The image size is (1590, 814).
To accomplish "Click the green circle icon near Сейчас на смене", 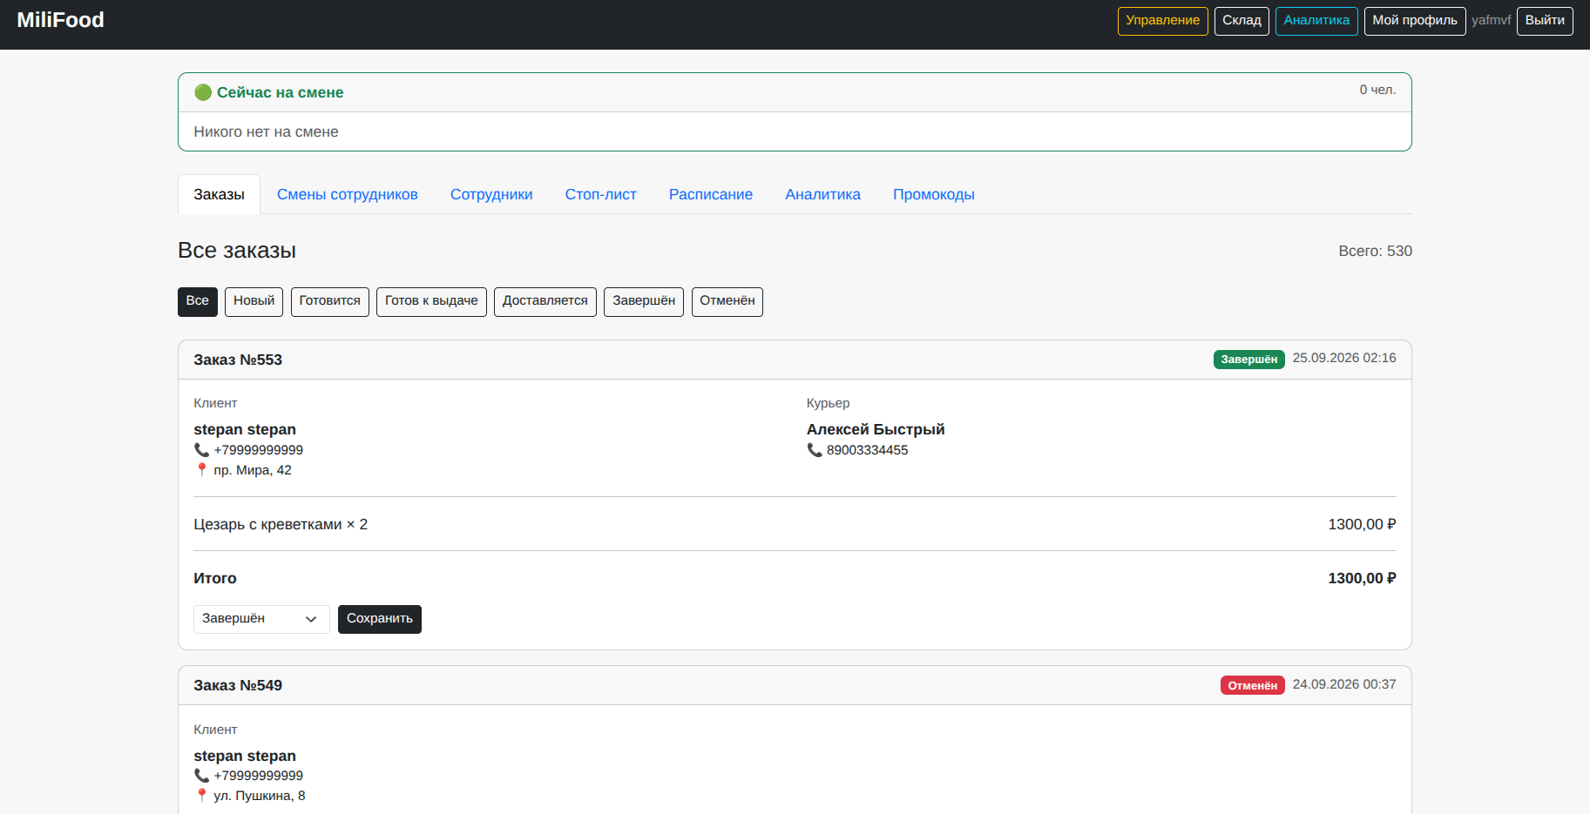I will tap(203, 92).
